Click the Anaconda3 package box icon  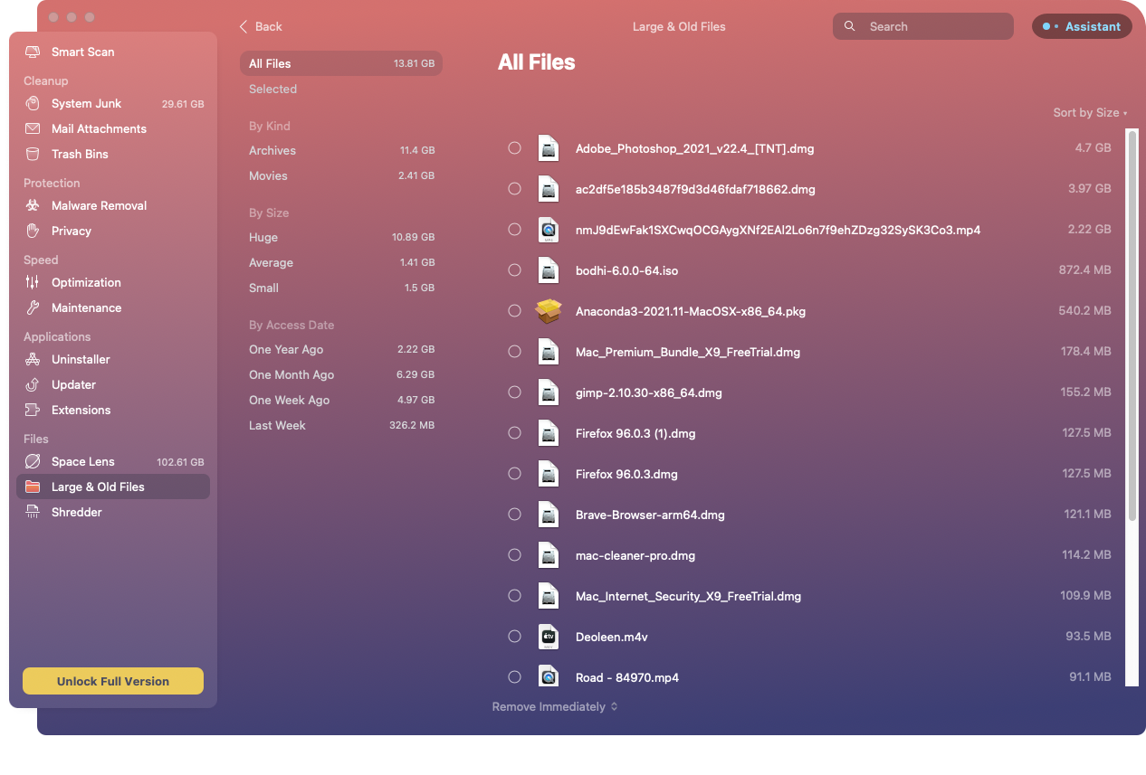549,311
